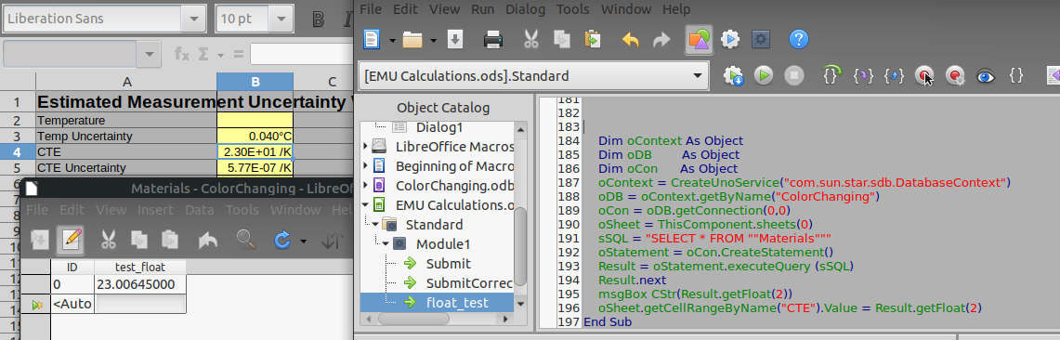Click the 23.00645000 cell in Materials table
This screenshot has height=340, width=1060.
pyautogui.click(x=140, y=284)
